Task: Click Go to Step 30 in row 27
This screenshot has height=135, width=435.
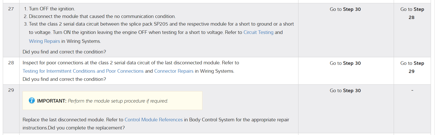Action: 345,9
